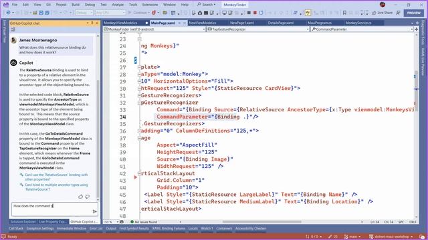Screen dimensions: 428x240
Task: Click the PREVIEW button
Action: pos(414,13)
